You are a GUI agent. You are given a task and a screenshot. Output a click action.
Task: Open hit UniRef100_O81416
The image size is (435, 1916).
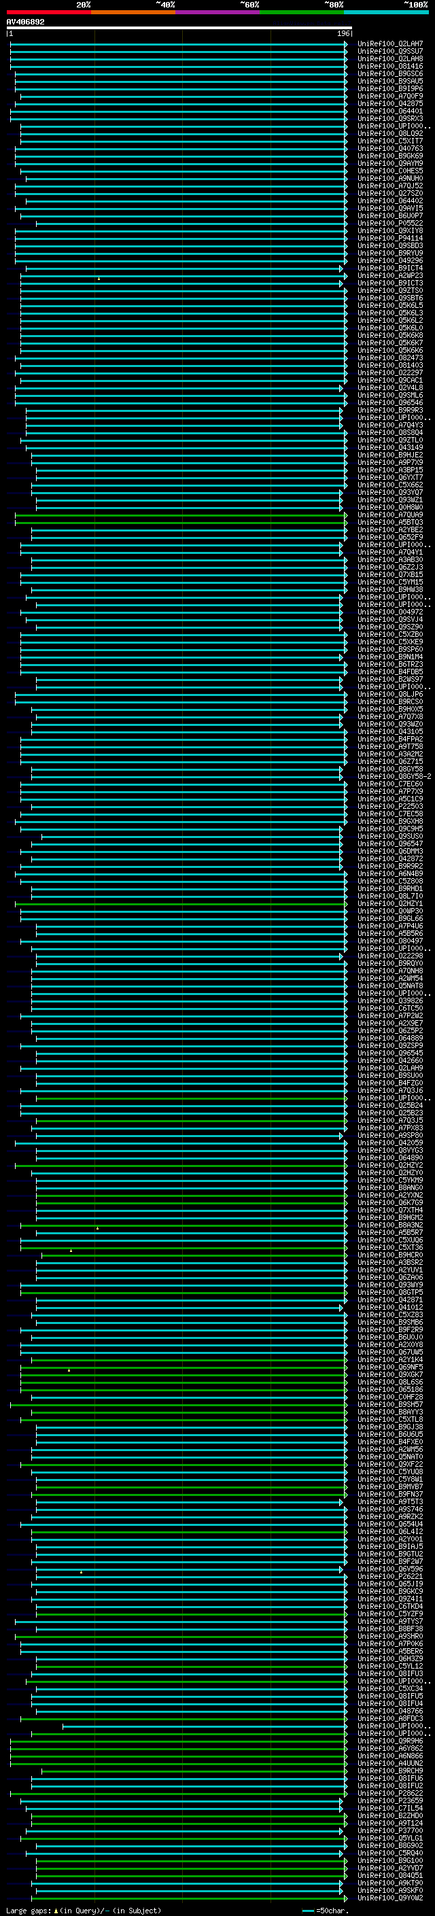(x=390, y=66)
